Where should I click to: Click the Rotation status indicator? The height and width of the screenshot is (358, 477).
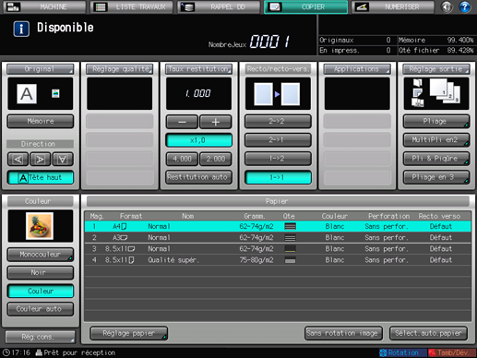(x=402, y=352)
